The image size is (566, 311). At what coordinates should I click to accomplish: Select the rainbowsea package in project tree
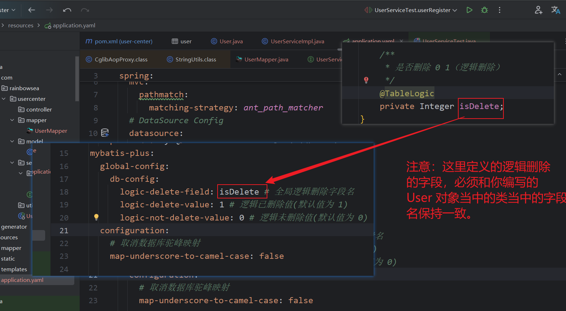point(20,88)
